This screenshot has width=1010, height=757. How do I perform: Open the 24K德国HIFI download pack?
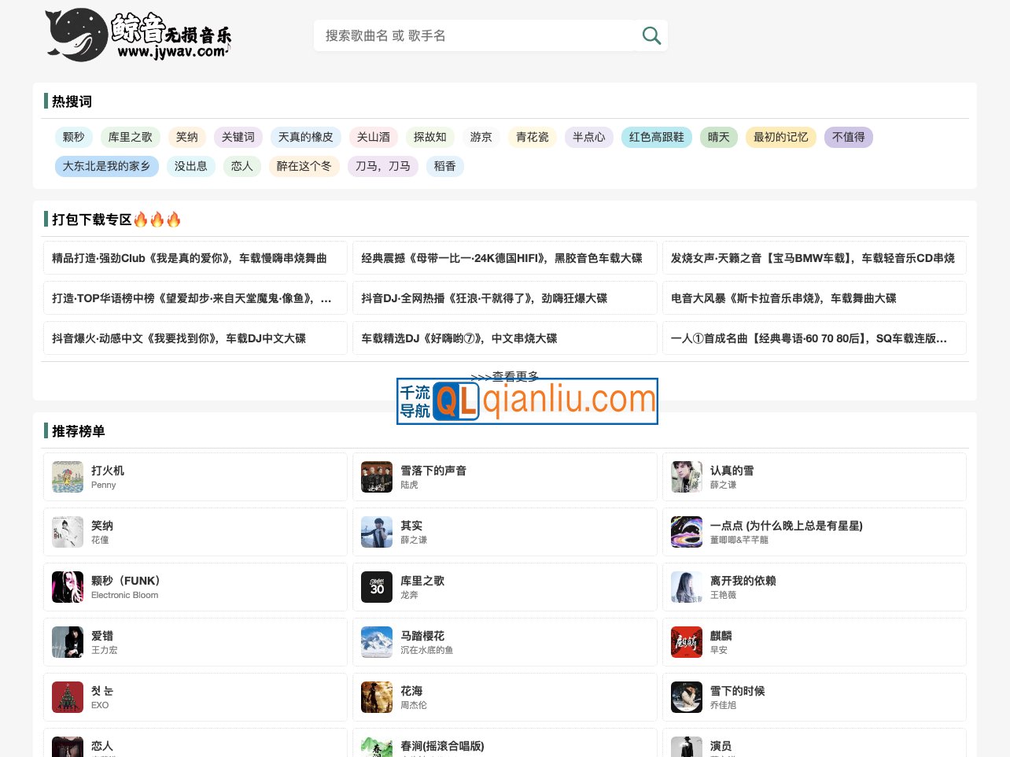(504, 257)
